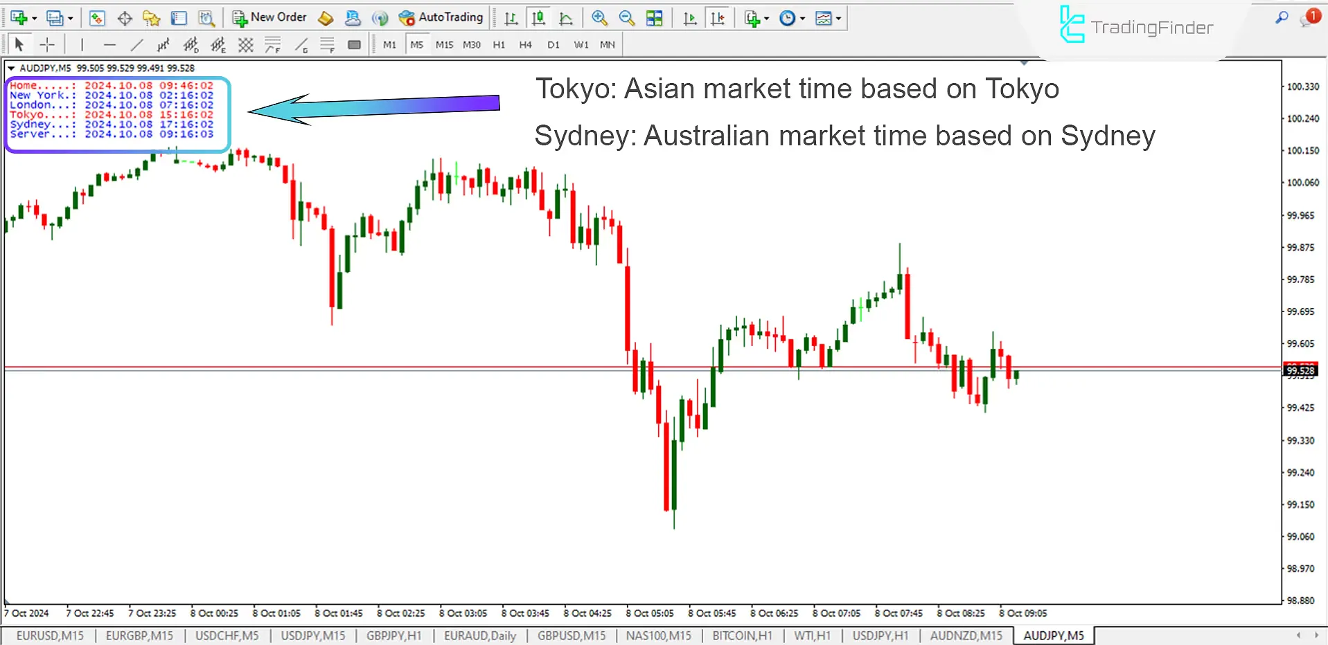Toggle chart shift from right edge
Viewport: 1328px width, 645px height.
coord(718,18)
